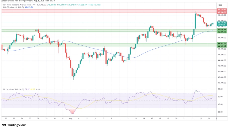Click the 45,096.44 green price label
Viewport: 229px width, 128px height.
coord(222,29)
